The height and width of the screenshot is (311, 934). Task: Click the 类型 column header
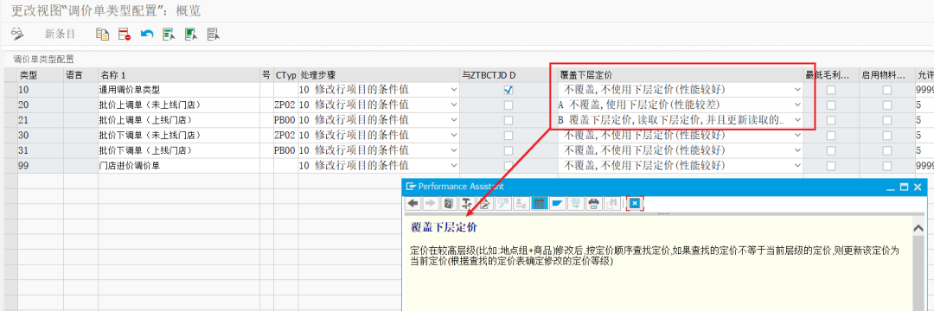pos(41,75)
